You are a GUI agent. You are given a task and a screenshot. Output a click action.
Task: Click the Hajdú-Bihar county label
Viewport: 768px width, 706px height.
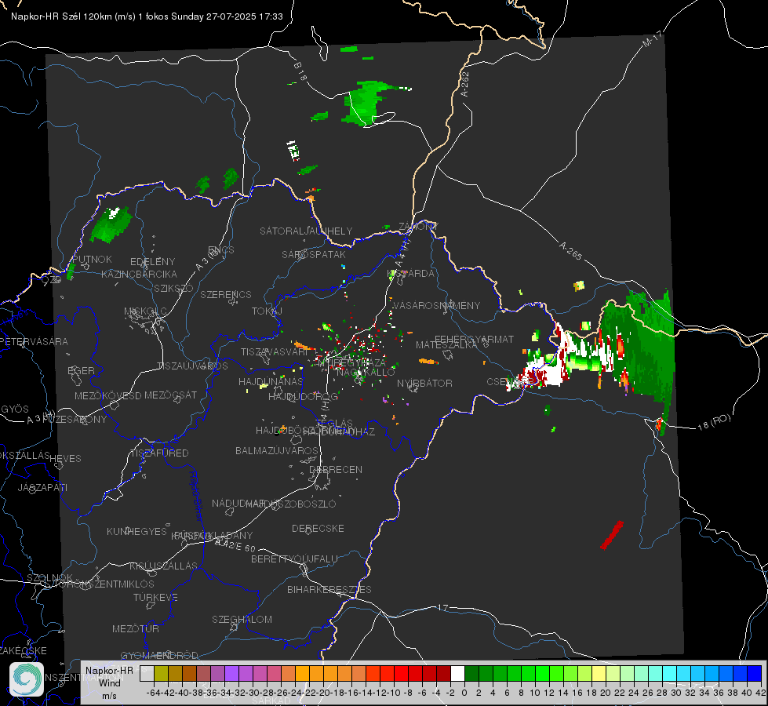pyautogui.click(x=196, y=496)
